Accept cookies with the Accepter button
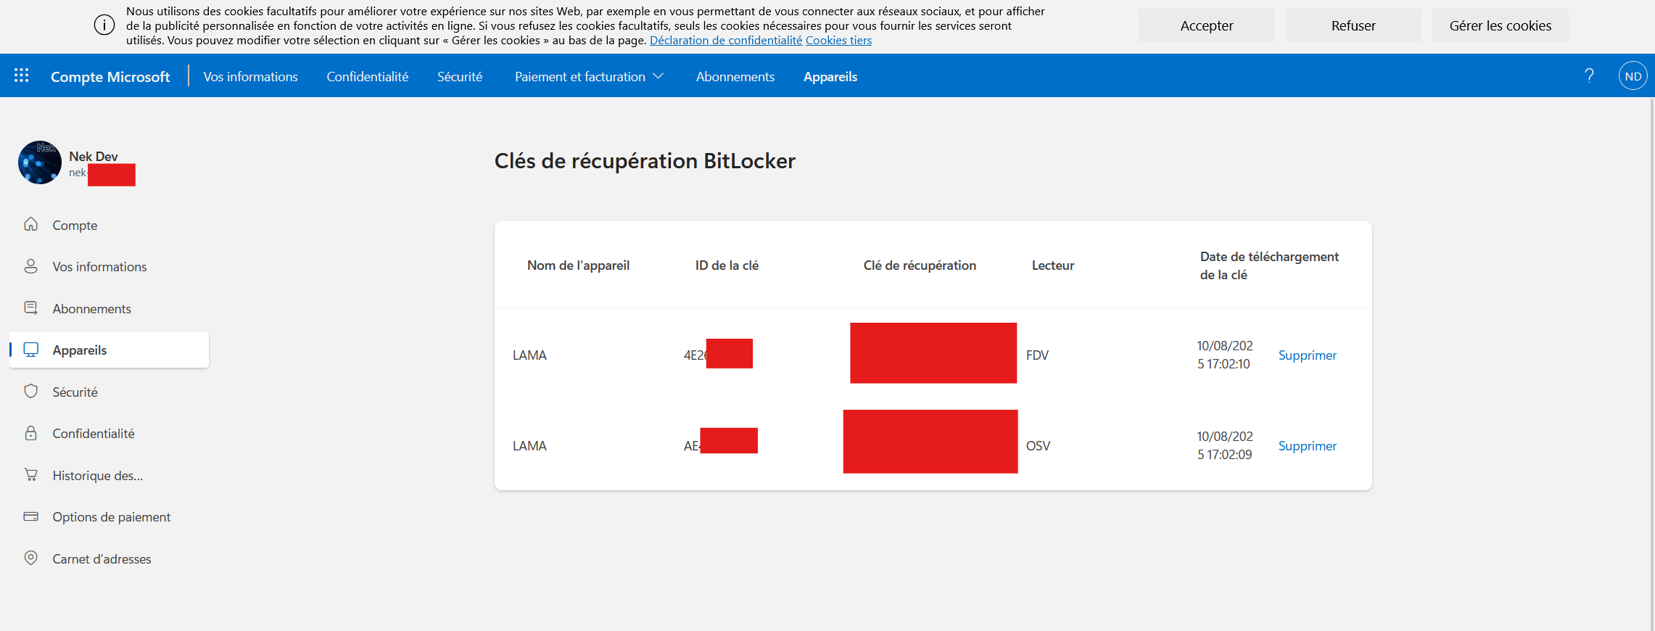Screen dimensions: 1655x631 (x=1206, y=25)
